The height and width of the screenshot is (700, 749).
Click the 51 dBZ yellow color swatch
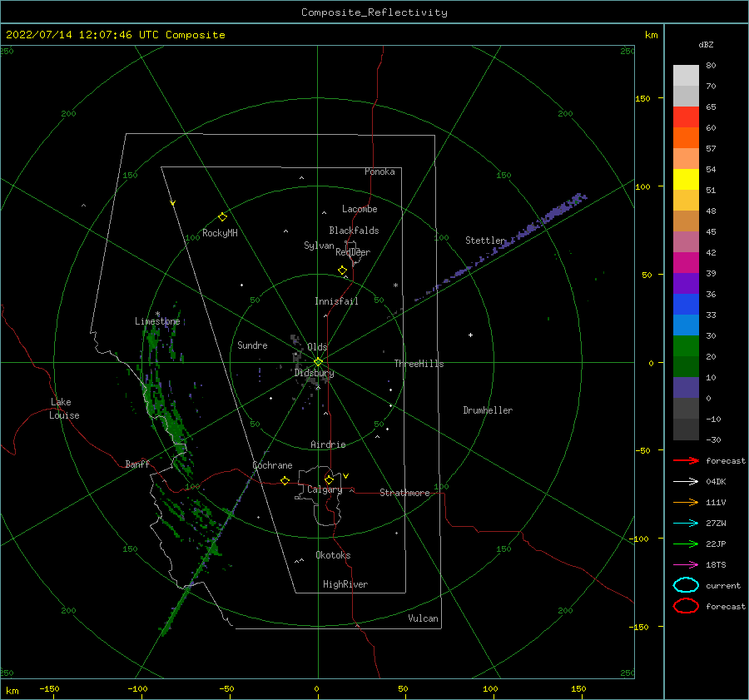point(686,179)
